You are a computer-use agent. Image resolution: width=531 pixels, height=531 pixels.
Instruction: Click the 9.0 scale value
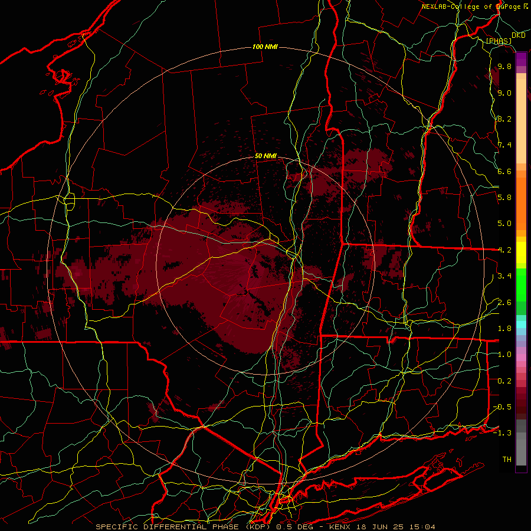click(x=504, y=93)
